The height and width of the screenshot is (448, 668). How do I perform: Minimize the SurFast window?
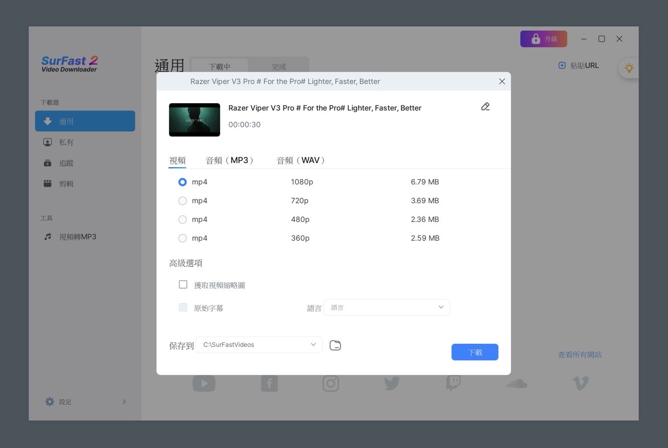tap(584, 39)
